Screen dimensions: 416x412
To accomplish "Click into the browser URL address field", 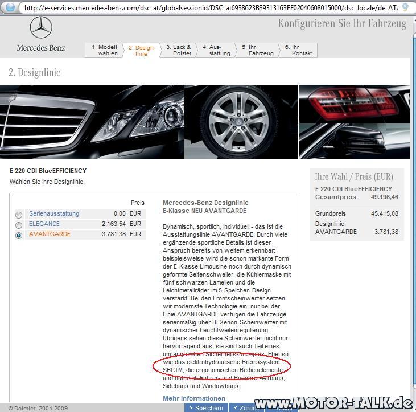I will (x=211, y=8).
